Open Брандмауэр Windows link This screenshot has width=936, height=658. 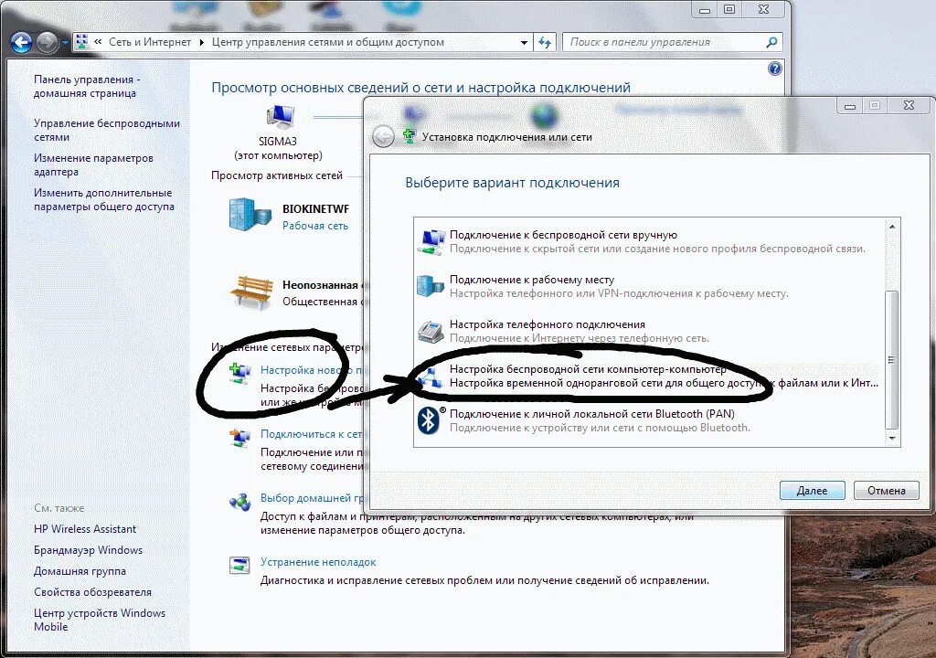(89, 550)
